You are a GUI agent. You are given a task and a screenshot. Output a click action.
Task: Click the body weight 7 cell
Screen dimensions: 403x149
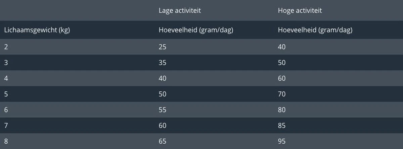(x=6, y=126)
